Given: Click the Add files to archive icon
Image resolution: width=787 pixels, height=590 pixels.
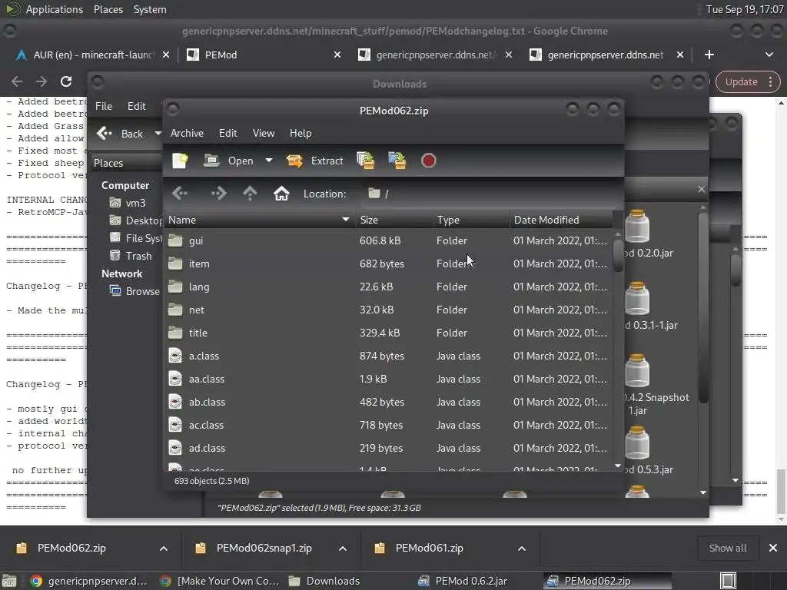Looking at the screenshot, I should [x=365, y=161].
